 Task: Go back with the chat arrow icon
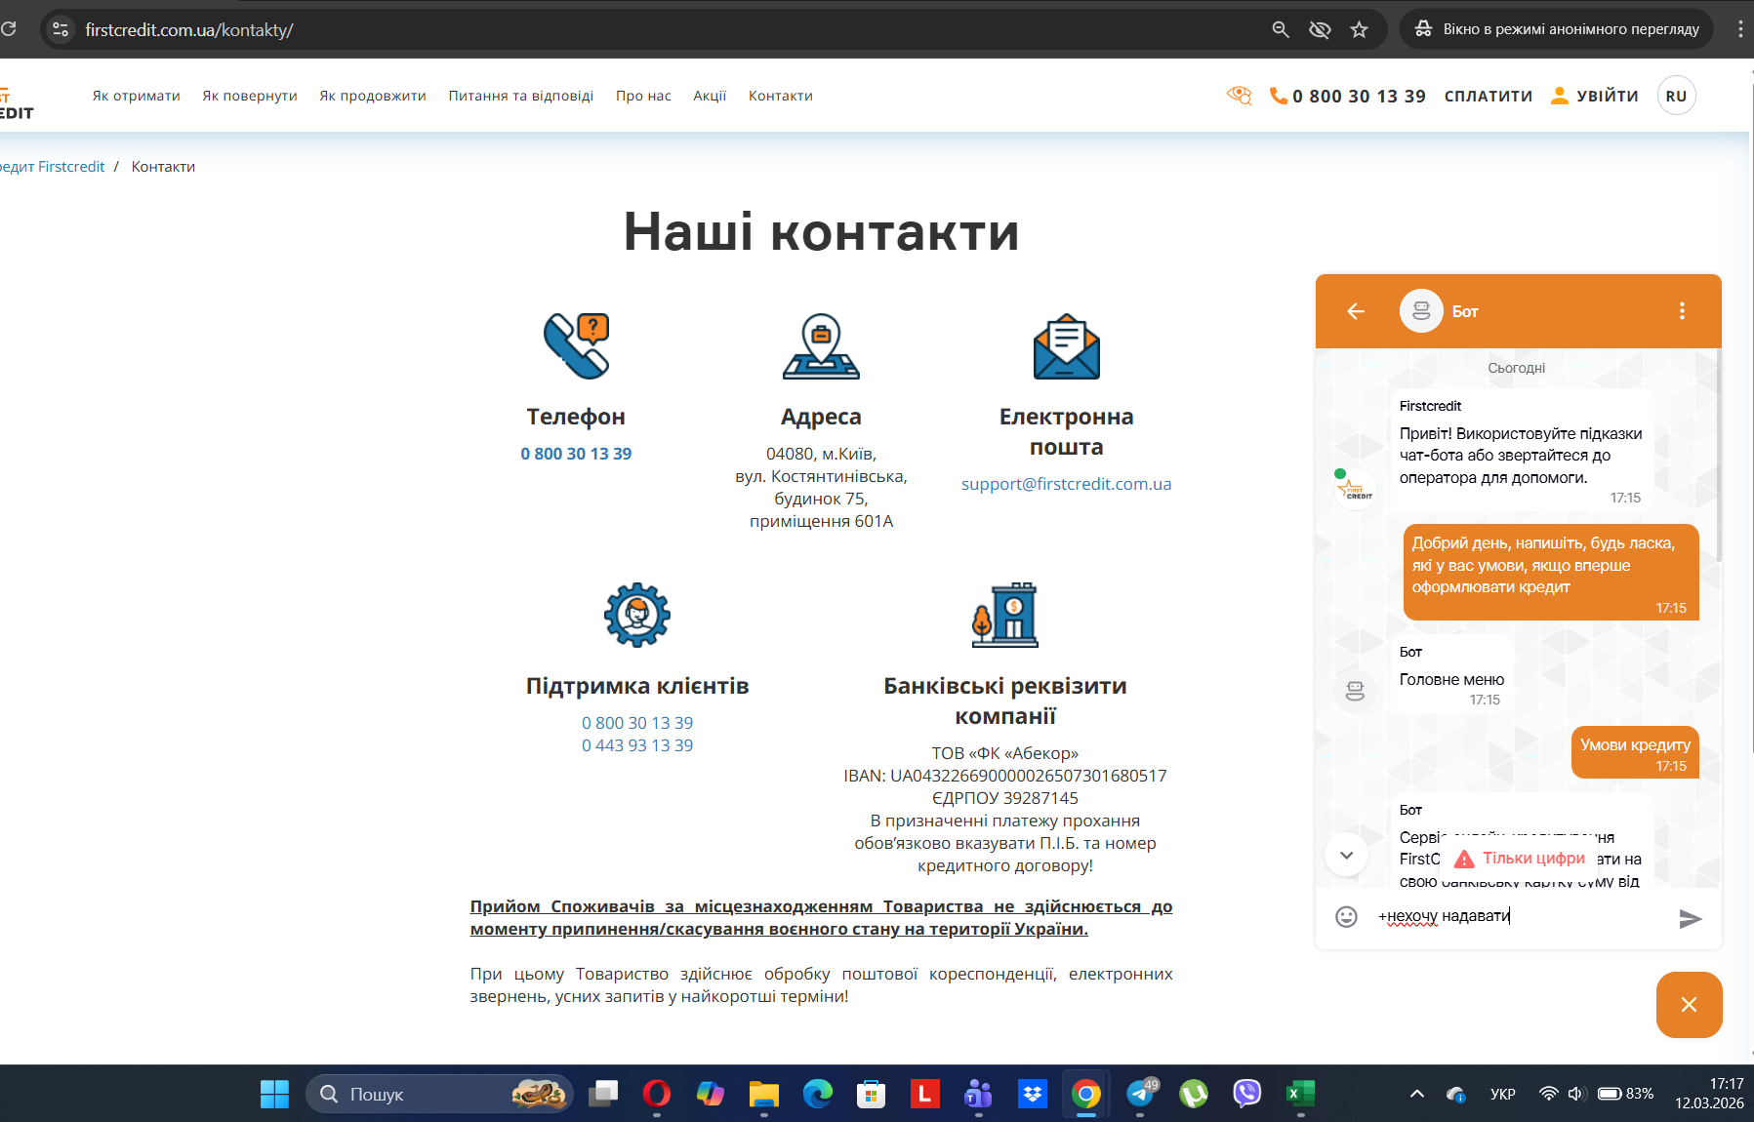(1356, 311)
